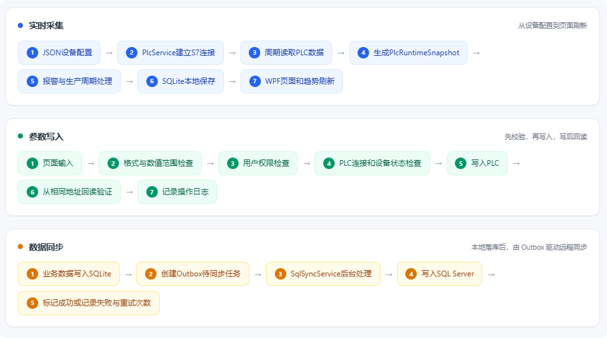The image size is (607, 338).
Task: Click the 页面输入 step chip
Action: click(50, 163)
